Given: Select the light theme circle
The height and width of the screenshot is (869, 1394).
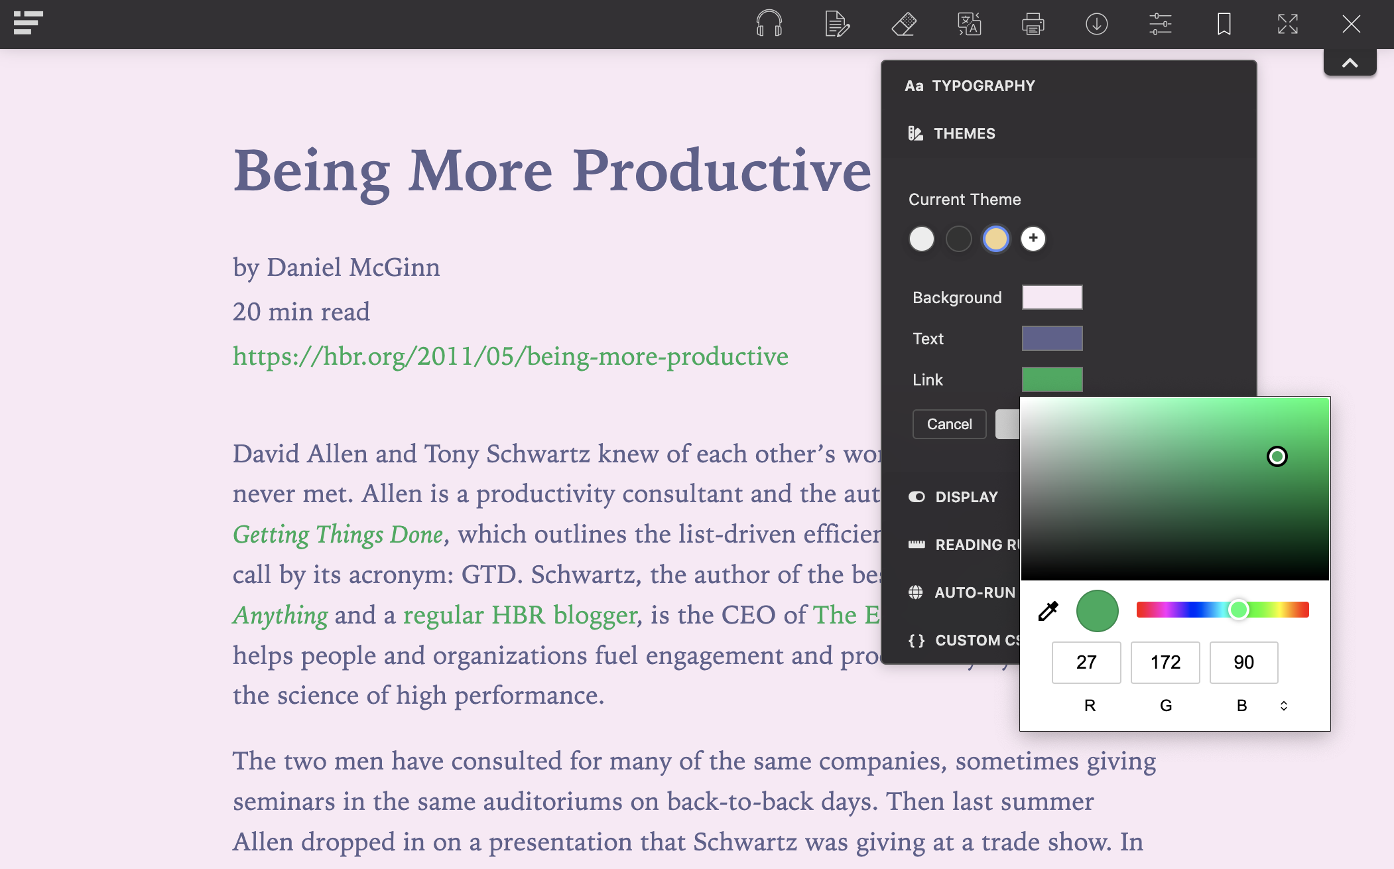Looking at the screenshot, I should (x=921, y=239).
